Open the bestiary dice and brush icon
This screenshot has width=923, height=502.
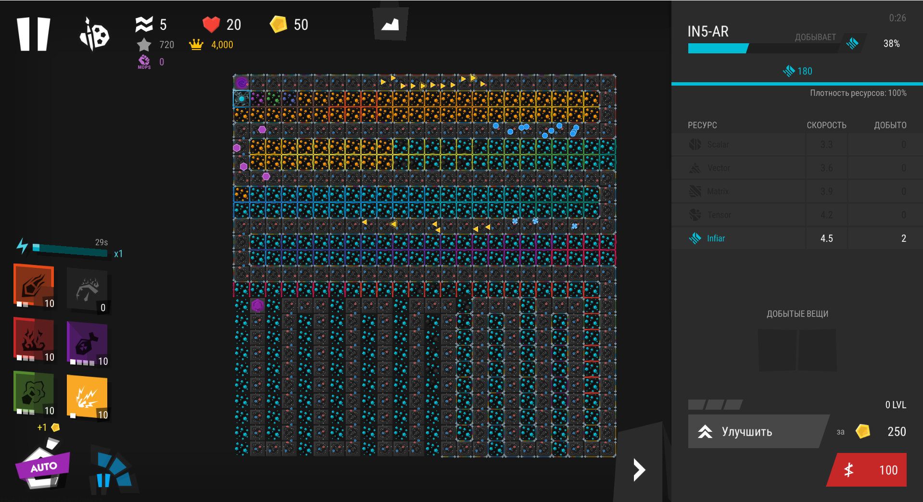click(94, 35)
